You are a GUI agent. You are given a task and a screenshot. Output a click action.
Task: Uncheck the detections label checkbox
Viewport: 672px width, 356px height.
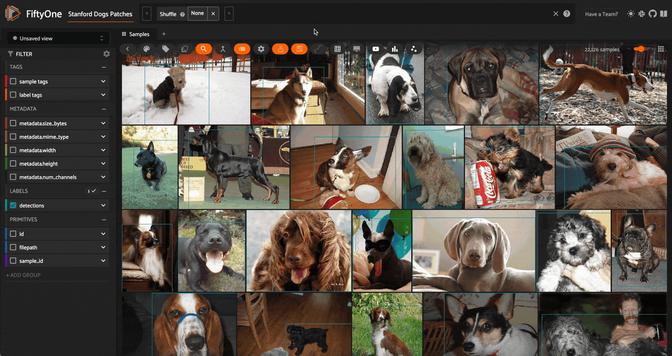pos(13,205)
